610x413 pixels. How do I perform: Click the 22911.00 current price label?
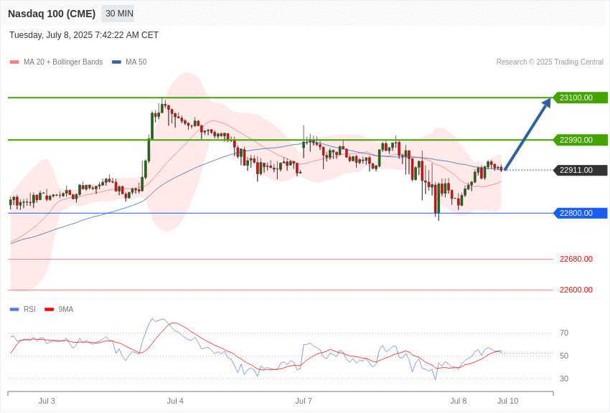[580, 170]
